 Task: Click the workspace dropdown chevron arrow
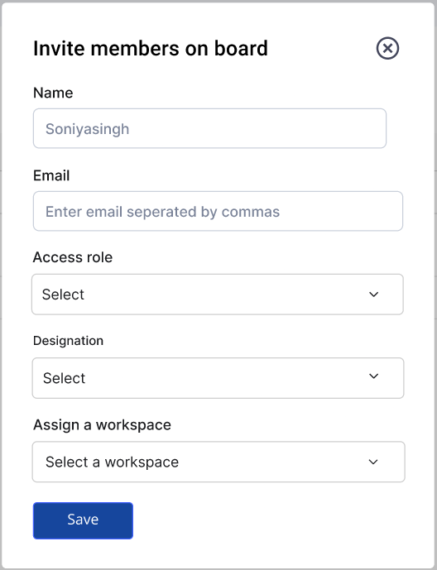pyautogui.click(x=373, y=462)
